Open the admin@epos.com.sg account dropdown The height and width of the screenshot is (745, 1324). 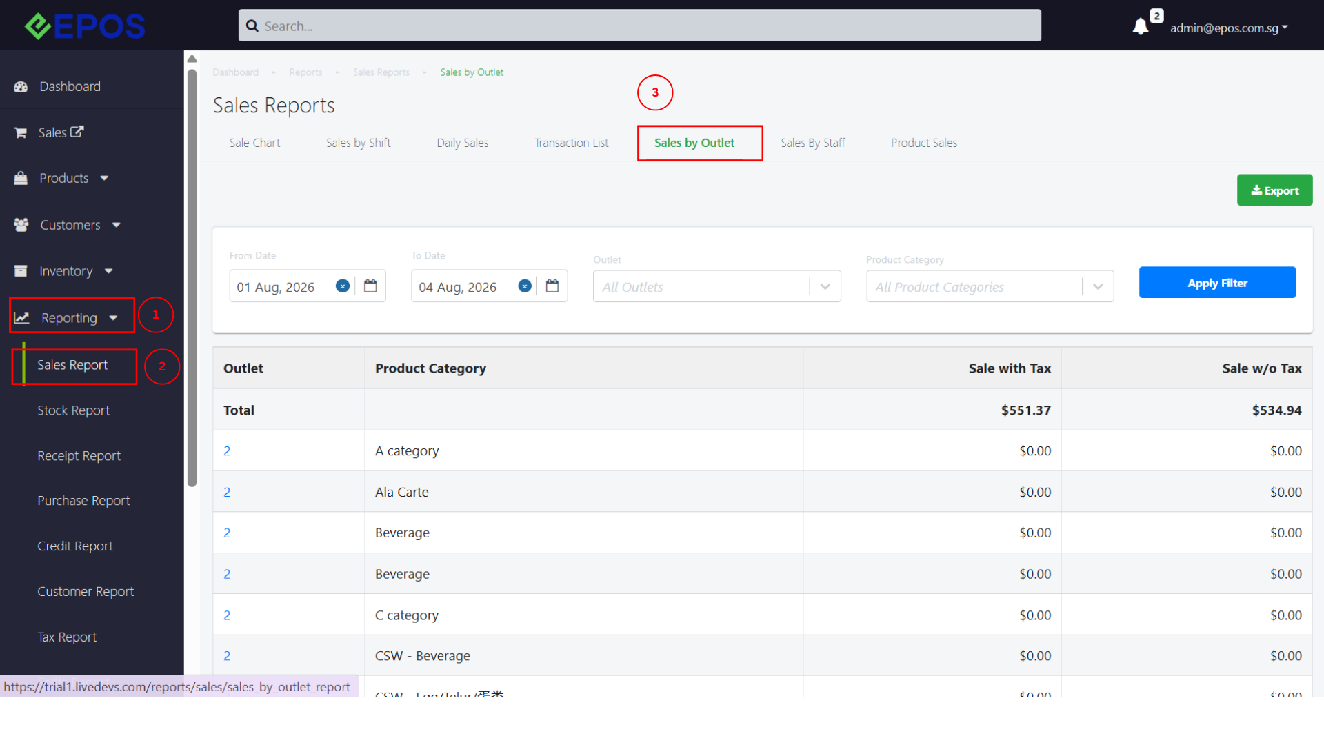tap(1229, 28)
